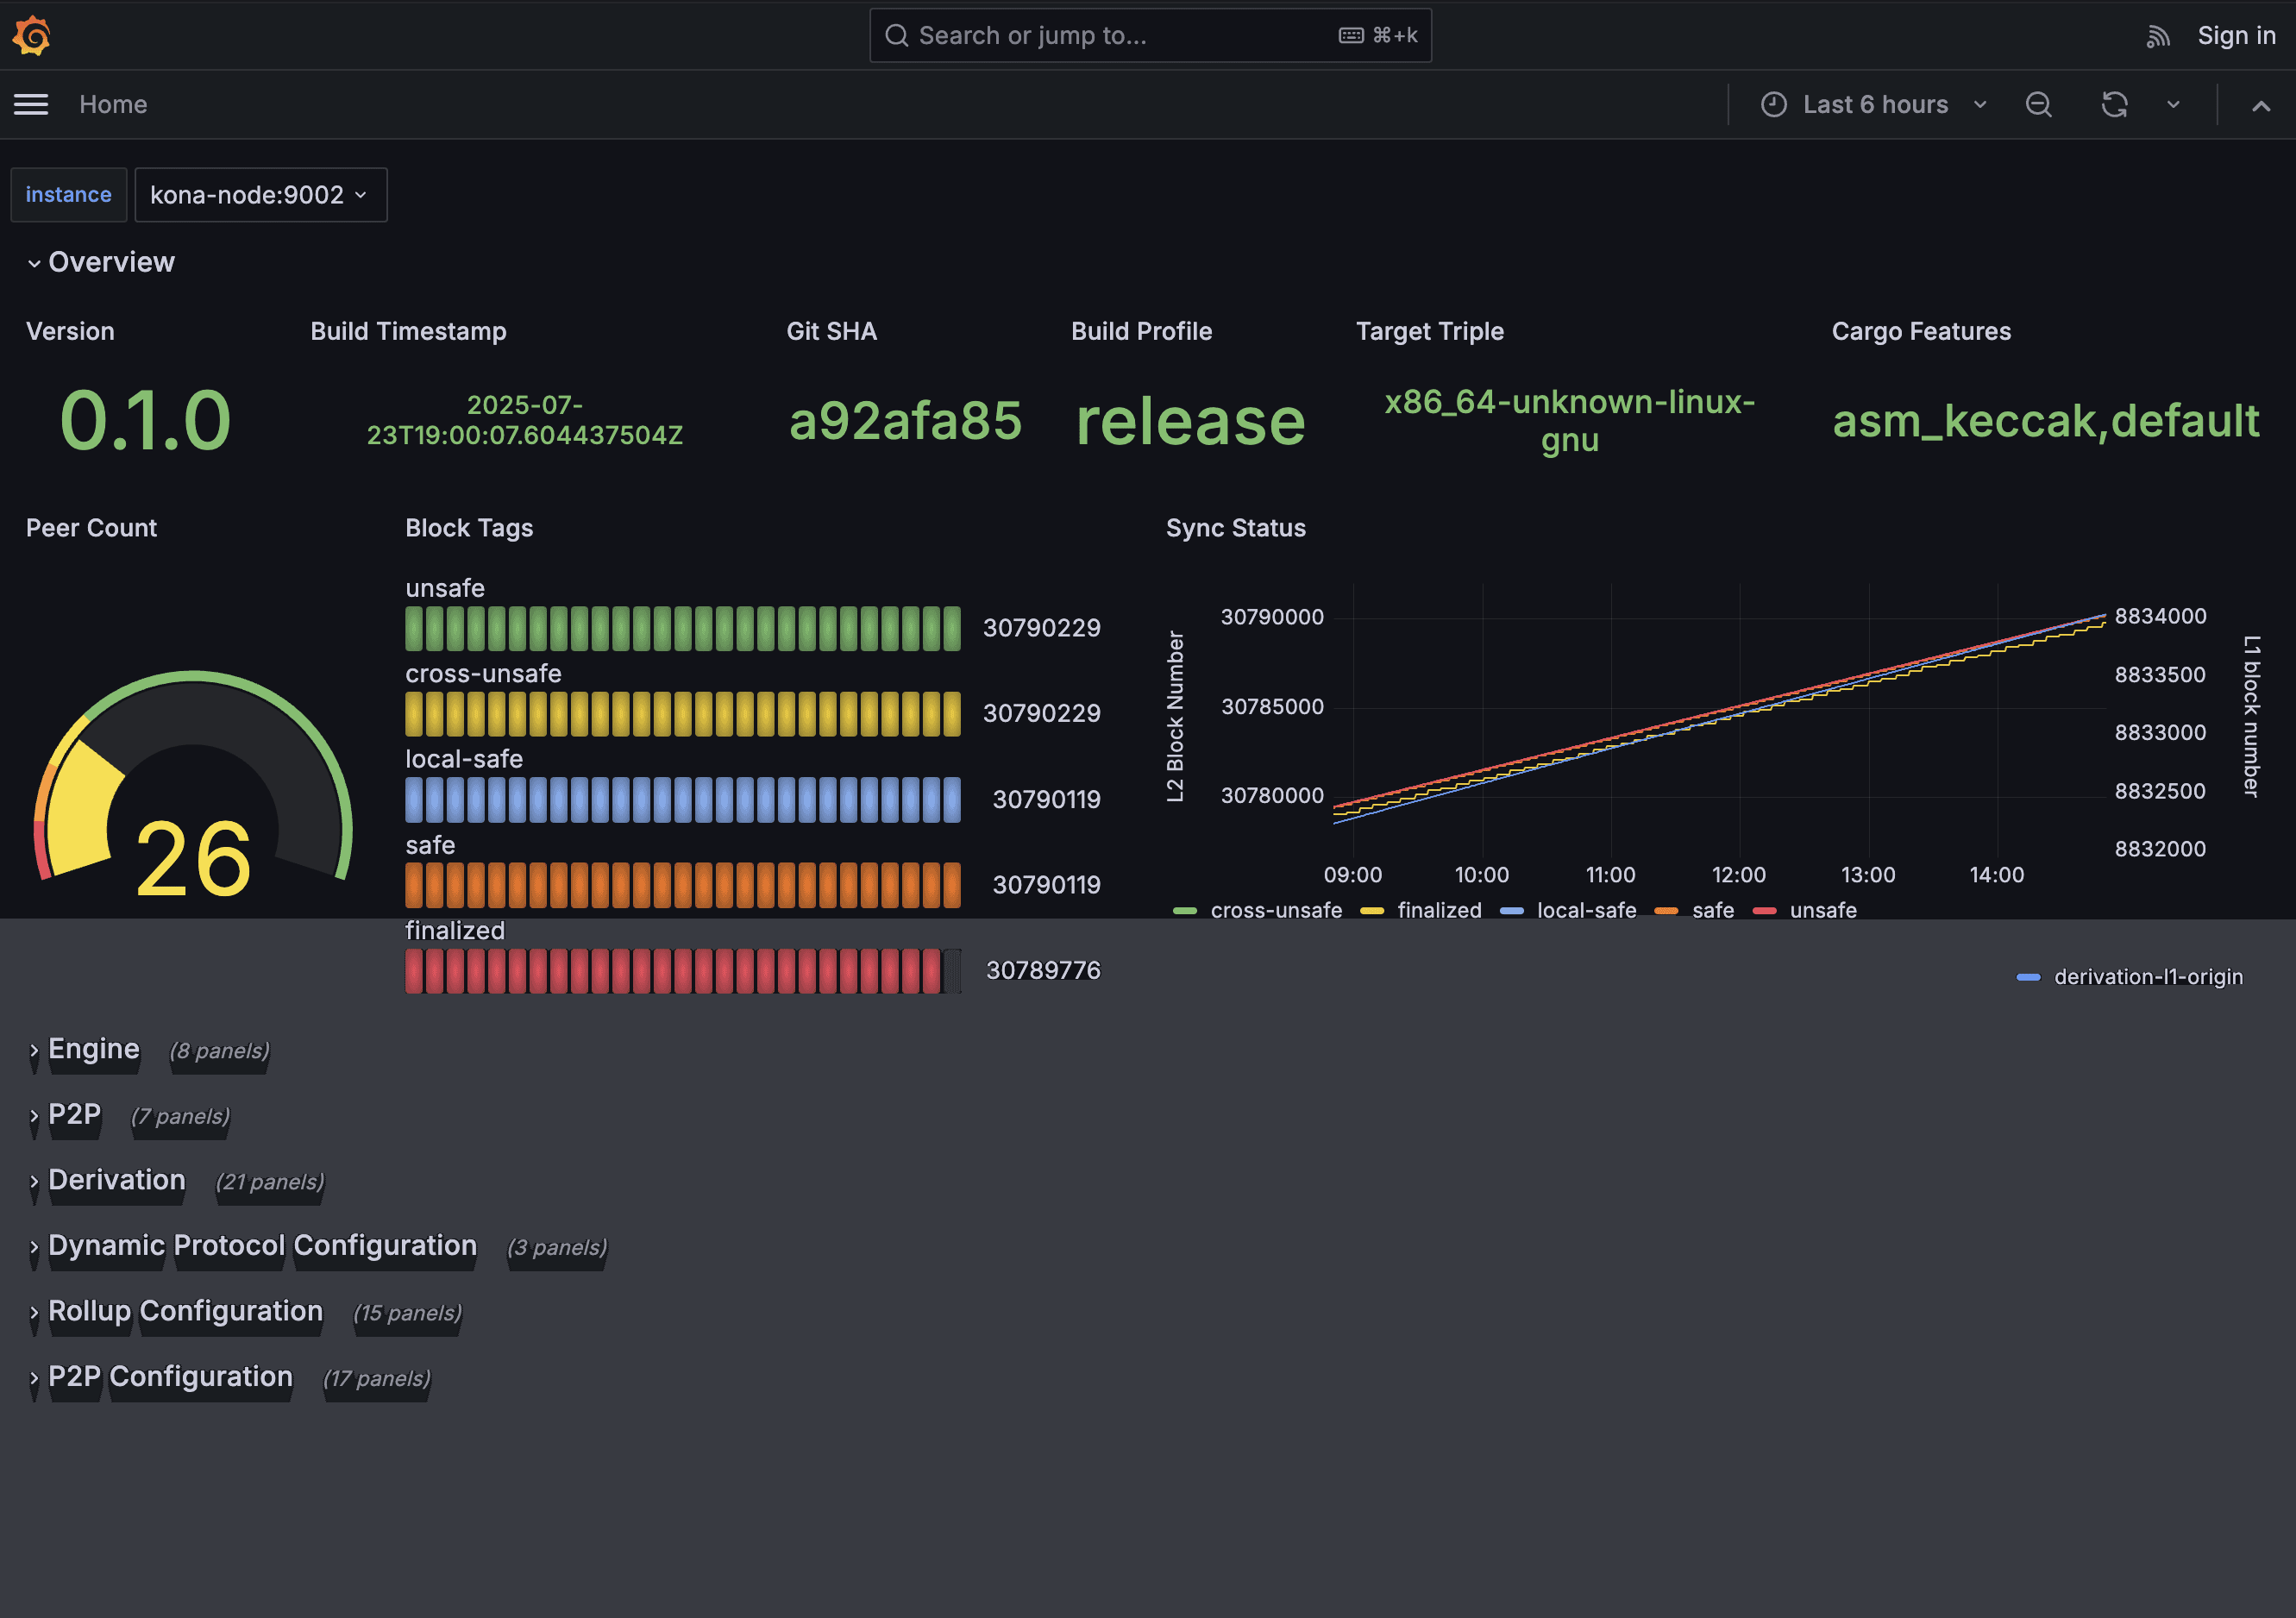
Task: Click the clock icon in the time picker
Action: [1773, 104]
